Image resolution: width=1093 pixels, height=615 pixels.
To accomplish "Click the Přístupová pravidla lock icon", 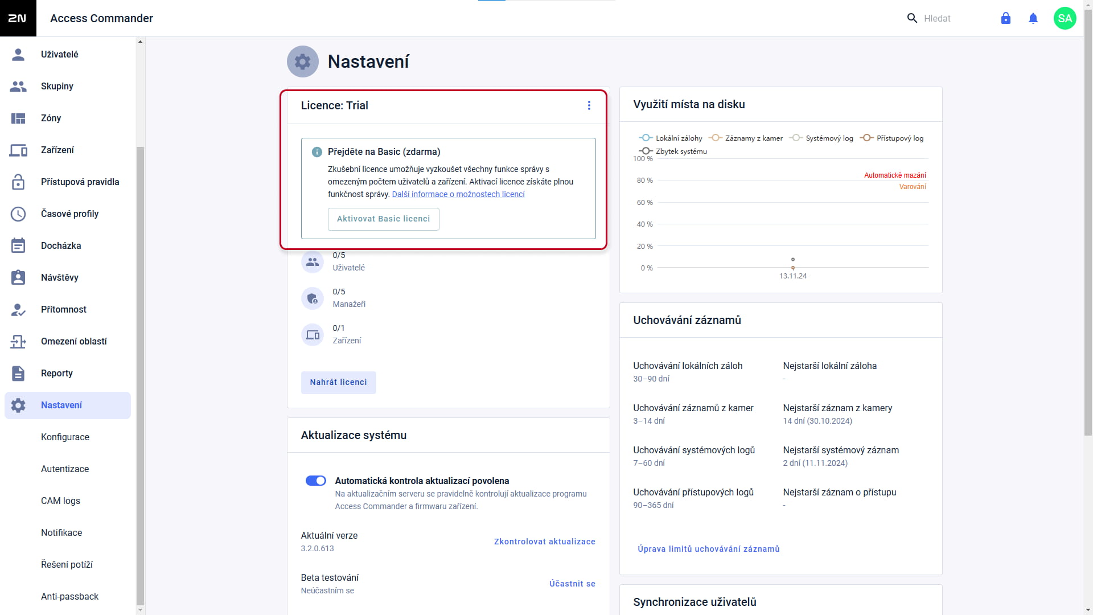I will pyautogui.click(x=18, y=182).
